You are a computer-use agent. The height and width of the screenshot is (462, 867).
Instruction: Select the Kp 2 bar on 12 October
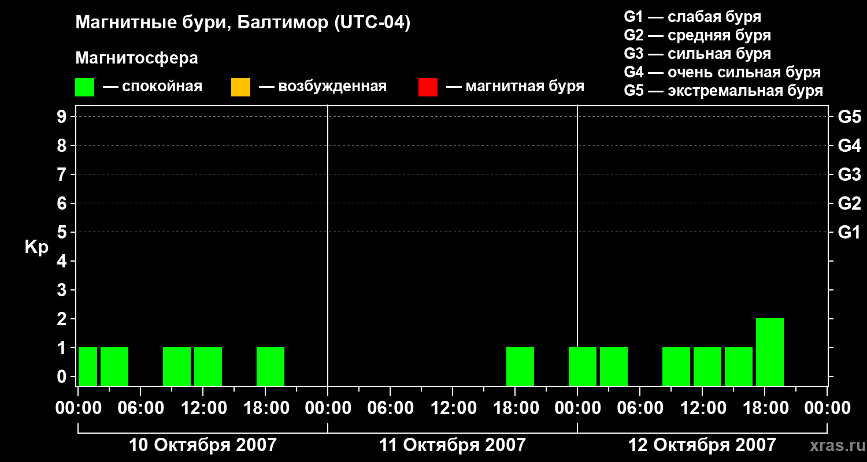click(x=770, y=352)
